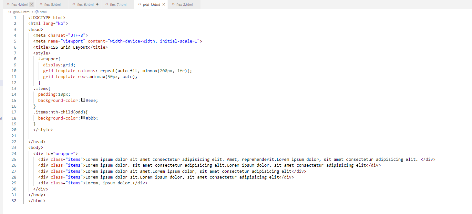Viewport: 472px width, 214px height.
Task: Close the flex-4.html tab
Action: 31,5
